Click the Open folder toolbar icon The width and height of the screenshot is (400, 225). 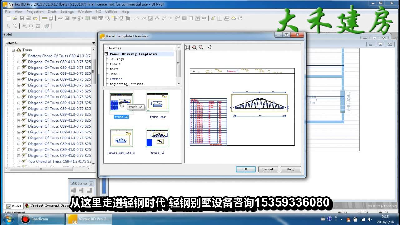pos(15,18)
